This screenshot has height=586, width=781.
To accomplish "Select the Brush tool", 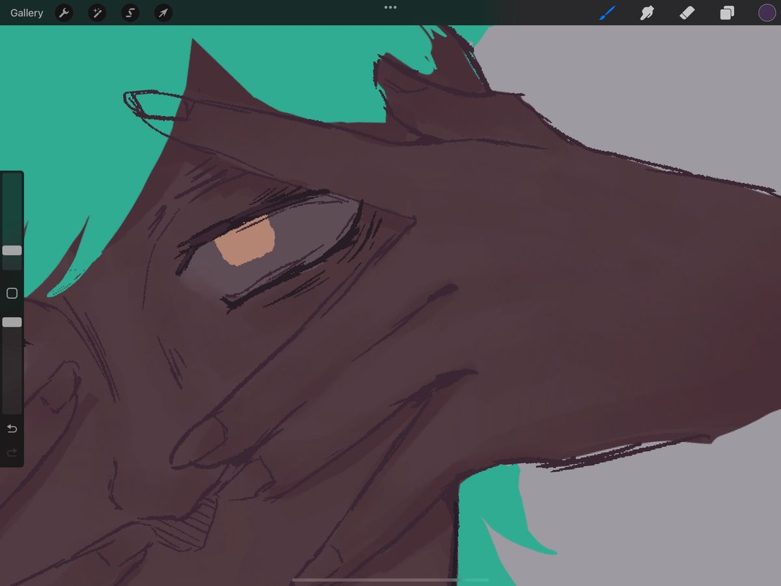I will pyautogui.click(x=607, y=12).
